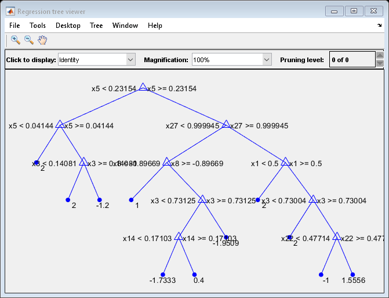Click the leaf node valued 1.5556
389x298 pixels.
click(352, 274)
